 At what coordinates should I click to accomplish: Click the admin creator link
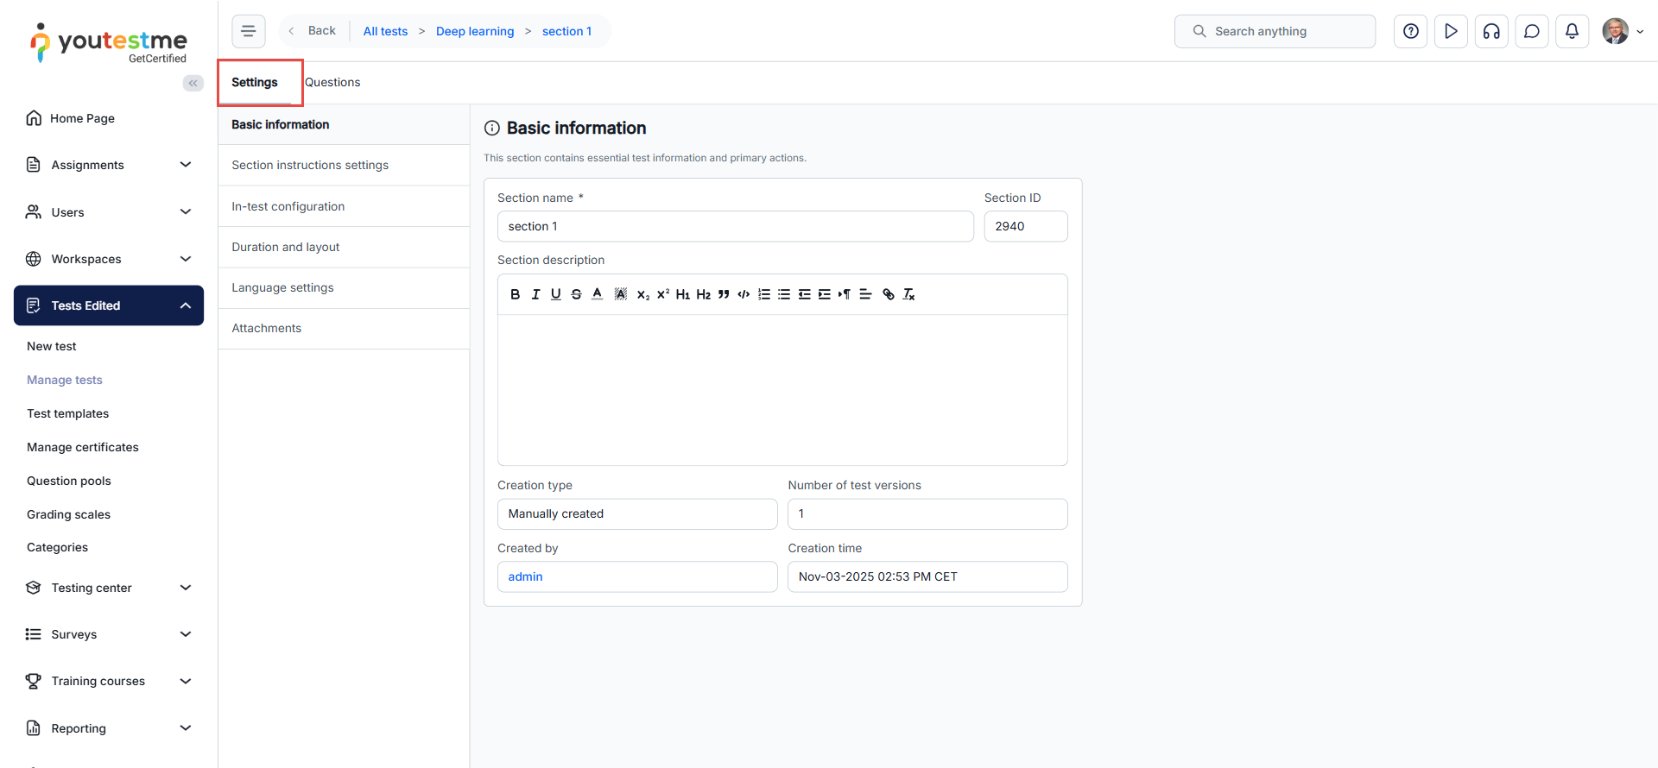(x=525, y=576)
